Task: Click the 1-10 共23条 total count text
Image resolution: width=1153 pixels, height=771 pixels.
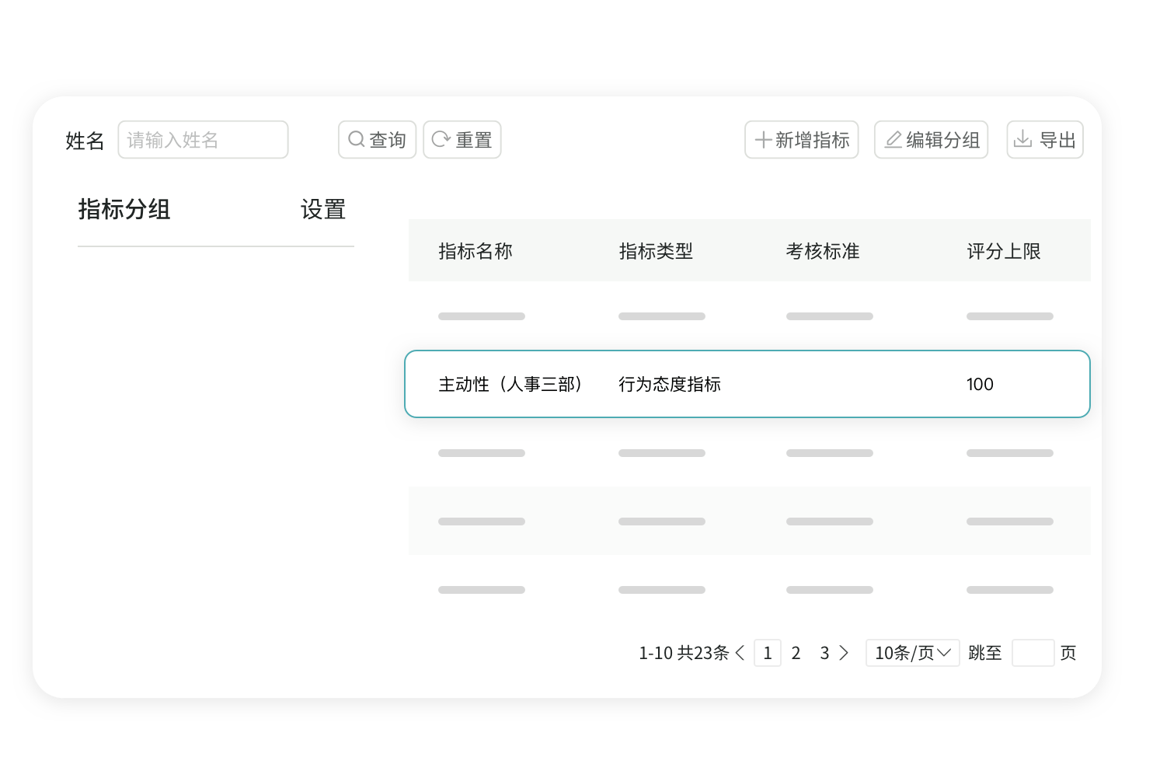Action: point(684,653)
